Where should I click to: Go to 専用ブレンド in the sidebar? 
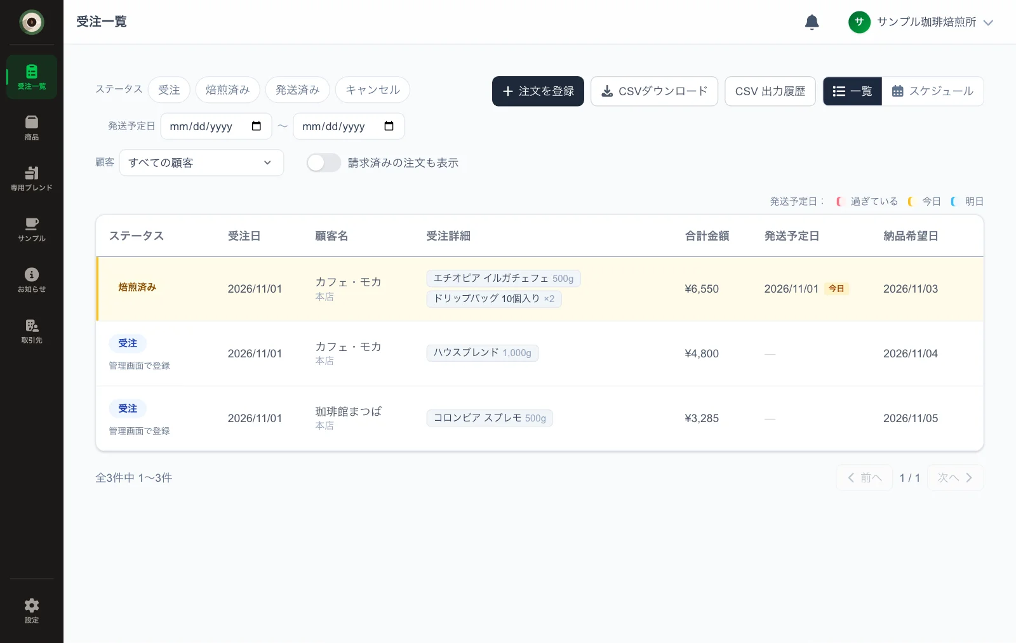point(32,178)
